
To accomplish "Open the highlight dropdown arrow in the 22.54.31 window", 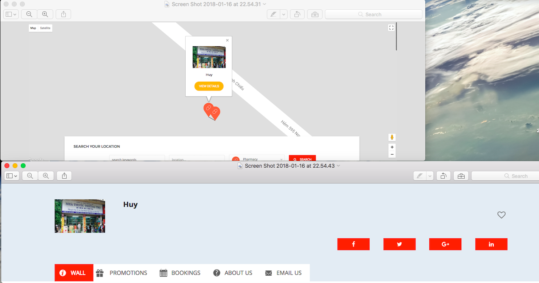I will (x=284, y=14).
